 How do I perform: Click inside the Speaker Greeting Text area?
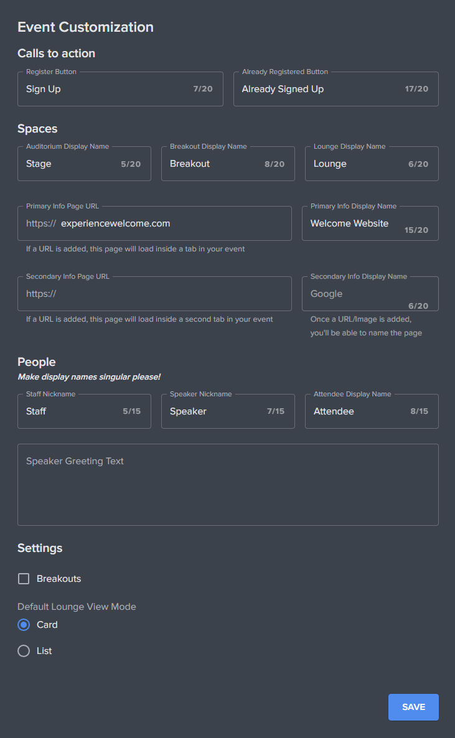pyautogui.click(x=228, y=484)
